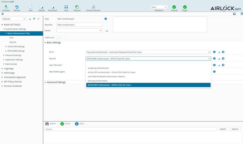
Task: Select Accepting Authenticator option
Action: [x=148, y=68]
